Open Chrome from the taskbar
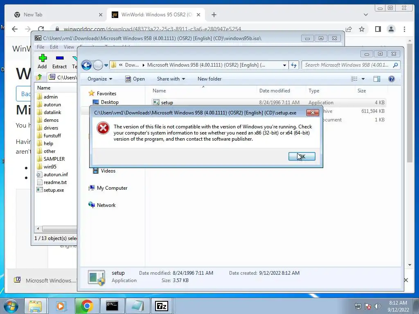Screen dimensions: 419x314 point(87,306)
